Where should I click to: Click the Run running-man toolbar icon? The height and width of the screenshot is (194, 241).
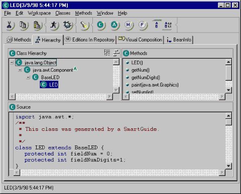point(54,25)
